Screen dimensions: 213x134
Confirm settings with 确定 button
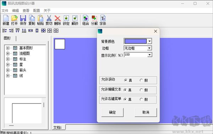point(112,112)
